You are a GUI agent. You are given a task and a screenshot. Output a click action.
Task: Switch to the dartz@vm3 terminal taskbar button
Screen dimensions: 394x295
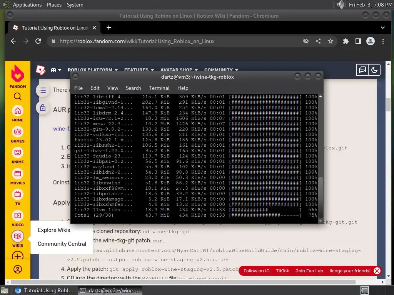[110, 290]
